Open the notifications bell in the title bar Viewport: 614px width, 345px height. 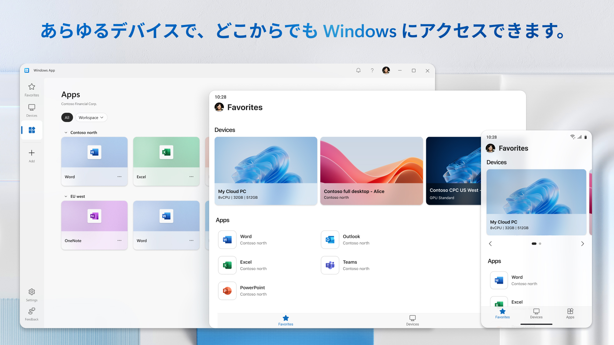pyautogui.click(x=358, y=71)
